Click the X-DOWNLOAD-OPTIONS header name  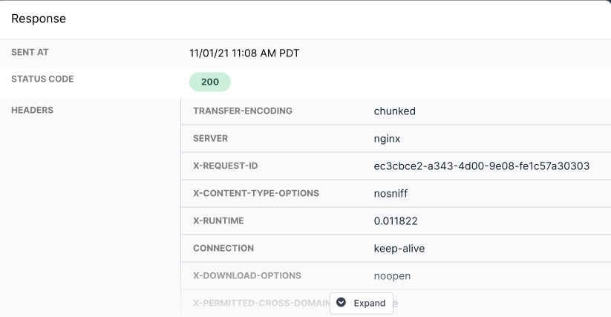[x=247, y=275]
